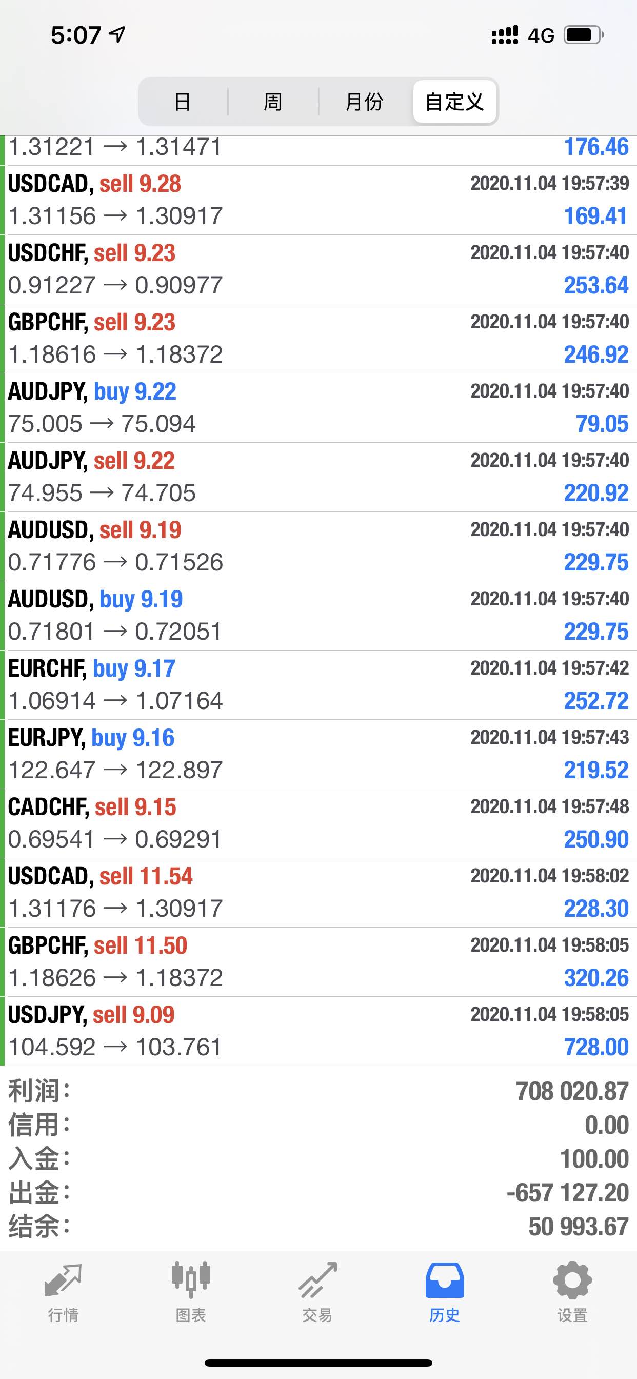Tap the GBPCHF sell 11.50 trade row
The width and height of the screenshot is (637, 1379).
coord(318,962)
